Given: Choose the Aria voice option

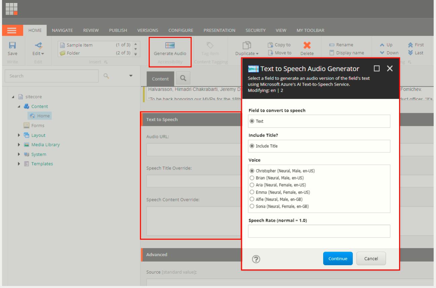Looking at the screenshot, I should 252,185.
